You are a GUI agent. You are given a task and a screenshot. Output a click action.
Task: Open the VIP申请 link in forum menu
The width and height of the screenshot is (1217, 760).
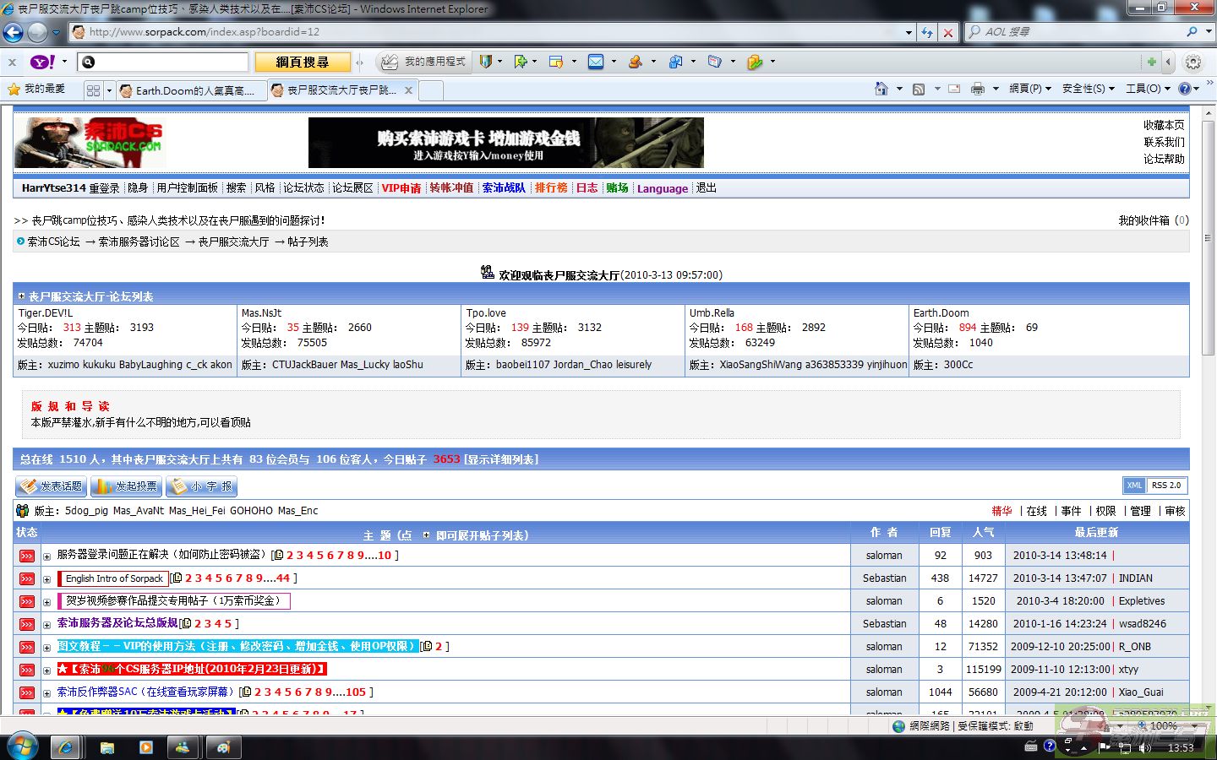(x=401, y=188)
